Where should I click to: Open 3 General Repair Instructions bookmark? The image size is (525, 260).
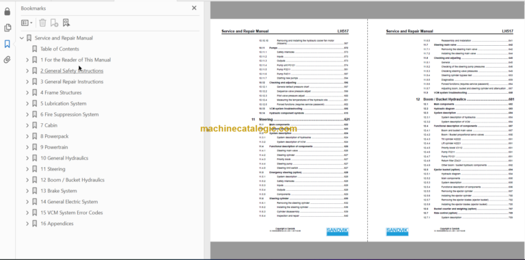point(72,81)
